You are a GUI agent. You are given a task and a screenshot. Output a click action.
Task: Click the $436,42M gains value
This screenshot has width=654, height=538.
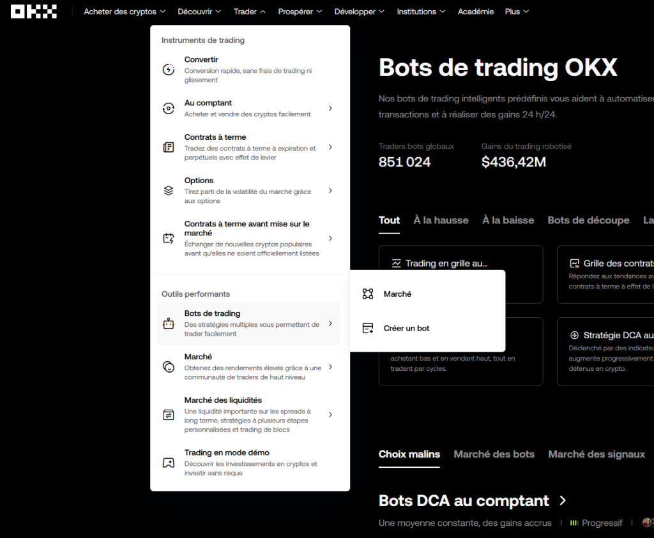tap(513, 161)
